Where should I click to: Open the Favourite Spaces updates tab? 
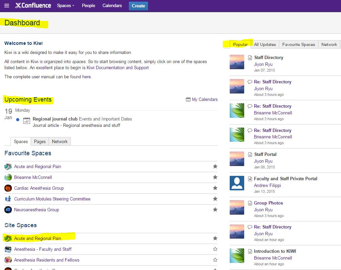(x=299, y=45)
